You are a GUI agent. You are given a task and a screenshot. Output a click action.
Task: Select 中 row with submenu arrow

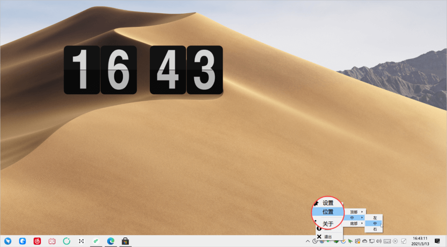click(x=354, y=218)
